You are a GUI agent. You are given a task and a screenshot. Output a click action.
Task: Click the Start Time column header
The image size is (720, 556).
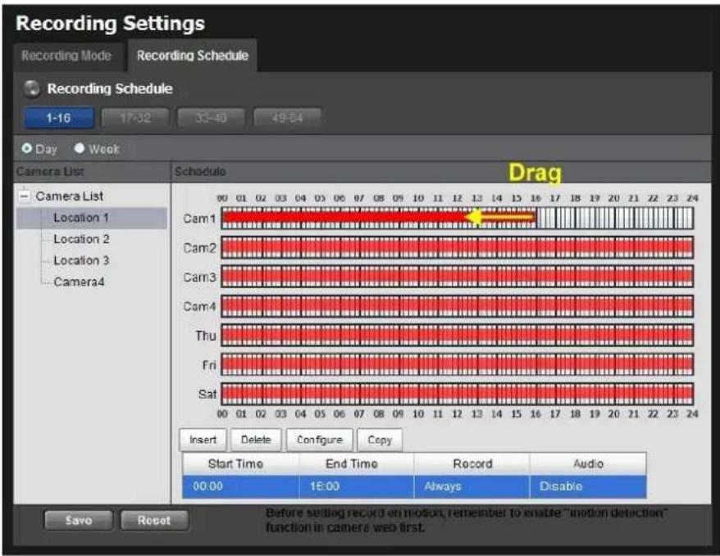coord(240,463)
